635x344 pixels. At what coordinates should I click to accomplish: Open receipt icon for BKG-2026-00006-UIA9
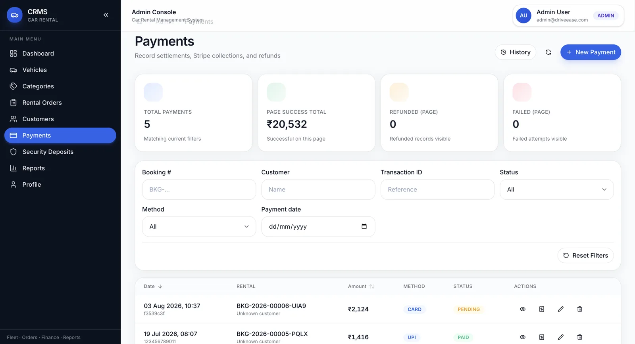point(542,309)
